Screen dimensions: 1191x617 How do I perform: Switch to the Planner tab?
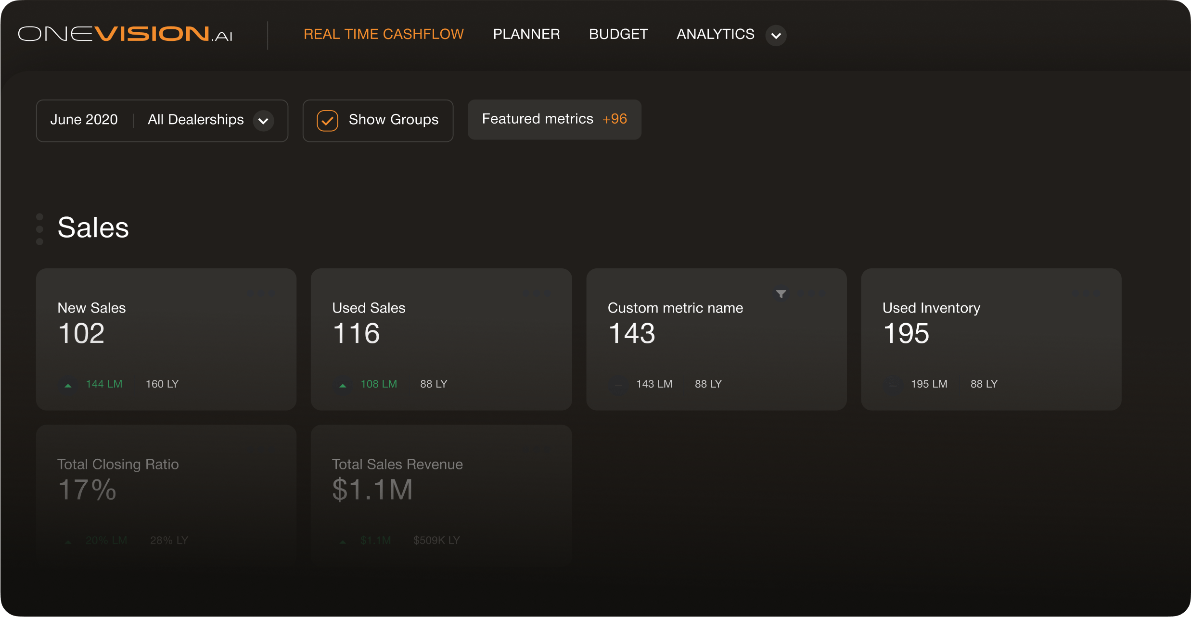[526, 34]
